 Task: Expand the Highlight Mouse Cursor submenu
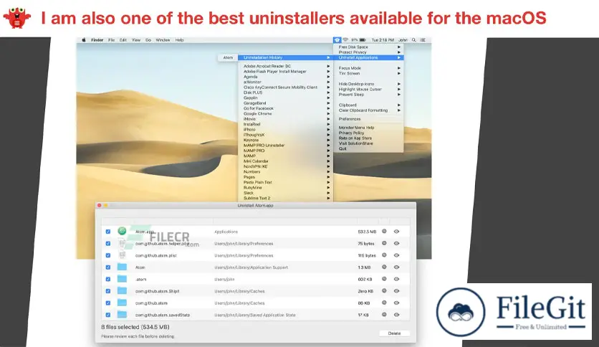(369, 89)
